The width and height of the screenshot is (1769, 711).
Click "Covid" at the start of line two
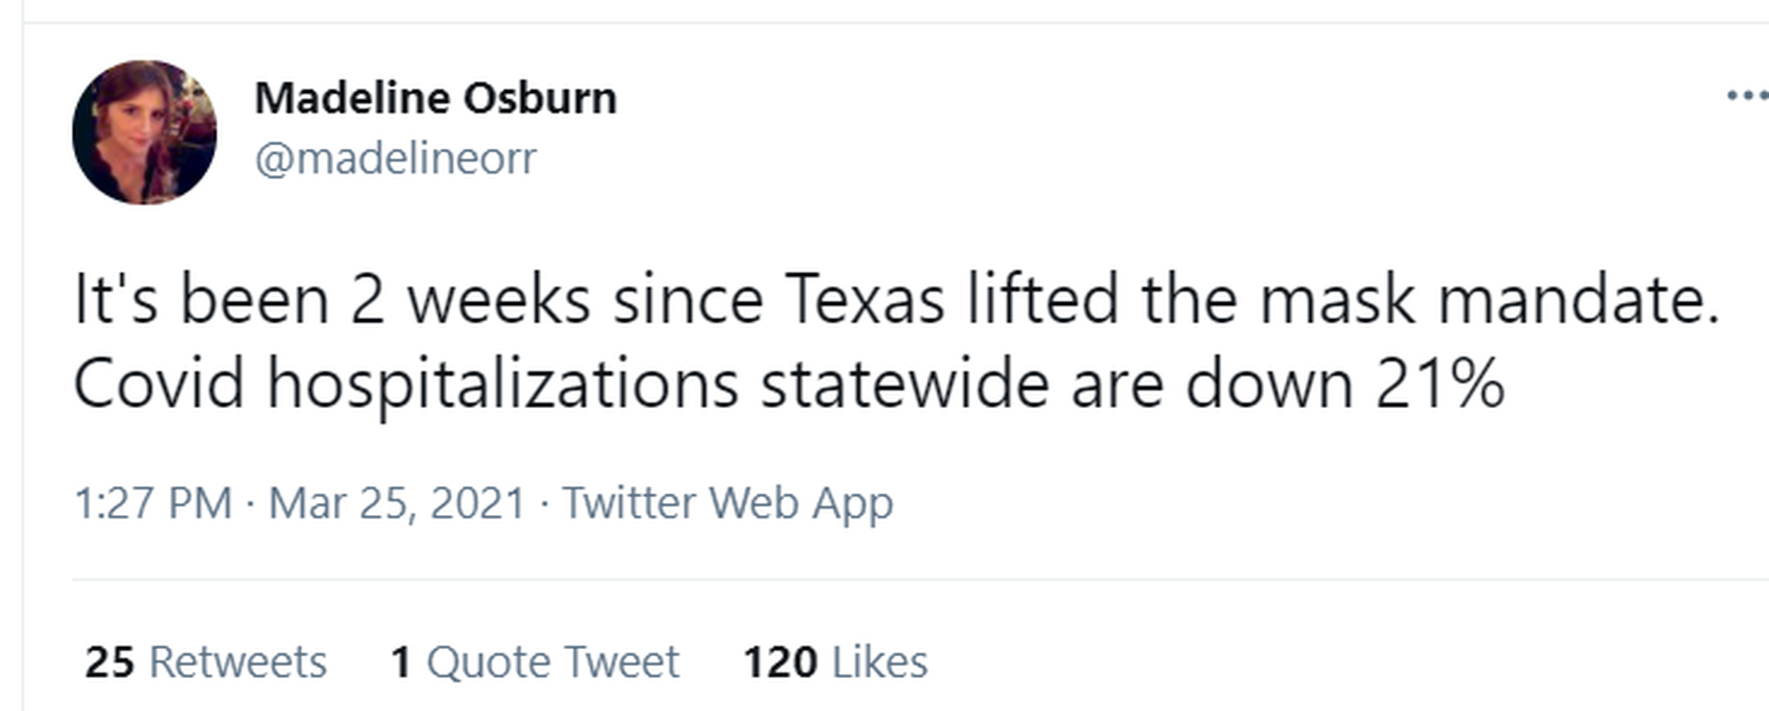pyautogui.click(x=159, y=383)
